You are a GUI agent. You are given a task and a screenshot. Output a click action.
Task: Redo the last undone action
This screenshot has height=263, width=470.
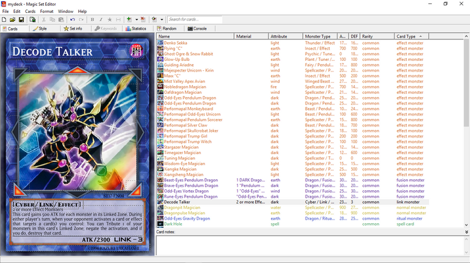coord(81,20)
